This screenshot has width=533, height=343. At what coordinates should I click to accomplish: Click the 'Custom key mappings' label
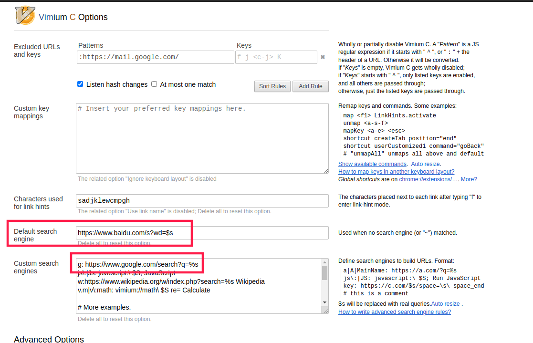click(x=31, y=112)
